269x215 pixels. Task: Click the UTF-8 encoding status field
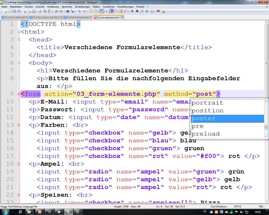pyautogui.click(x=238, y=206)
